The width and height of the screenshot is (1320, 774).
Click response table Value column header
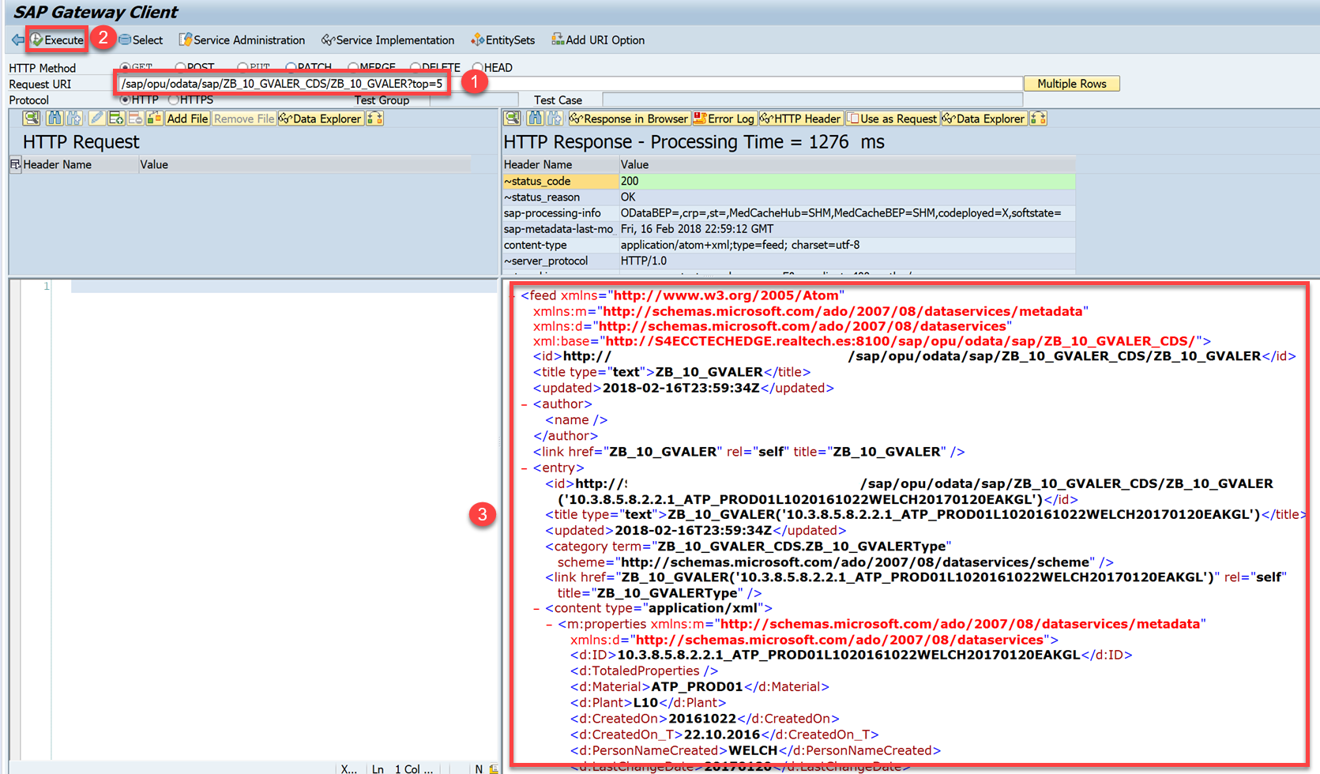[847, 164]
